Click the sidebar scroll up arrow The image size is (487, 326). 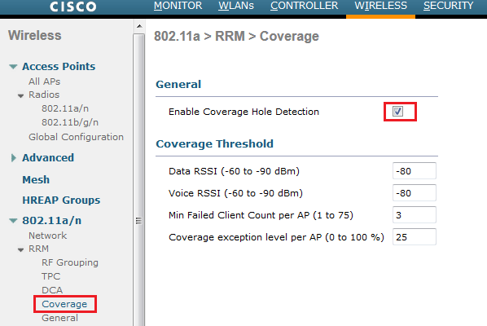(x=139, y=26)
